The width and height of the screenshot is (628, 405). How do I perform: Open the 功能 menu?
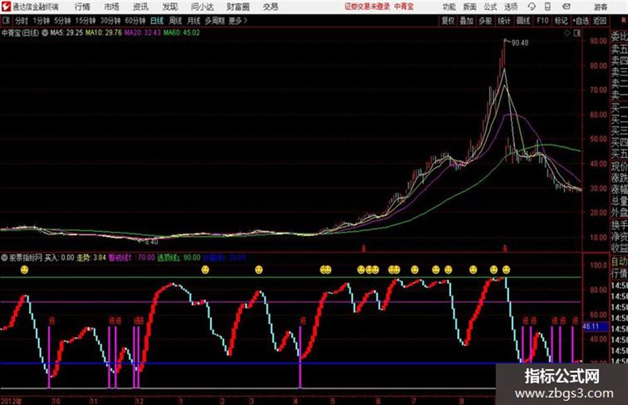[449, 7]
